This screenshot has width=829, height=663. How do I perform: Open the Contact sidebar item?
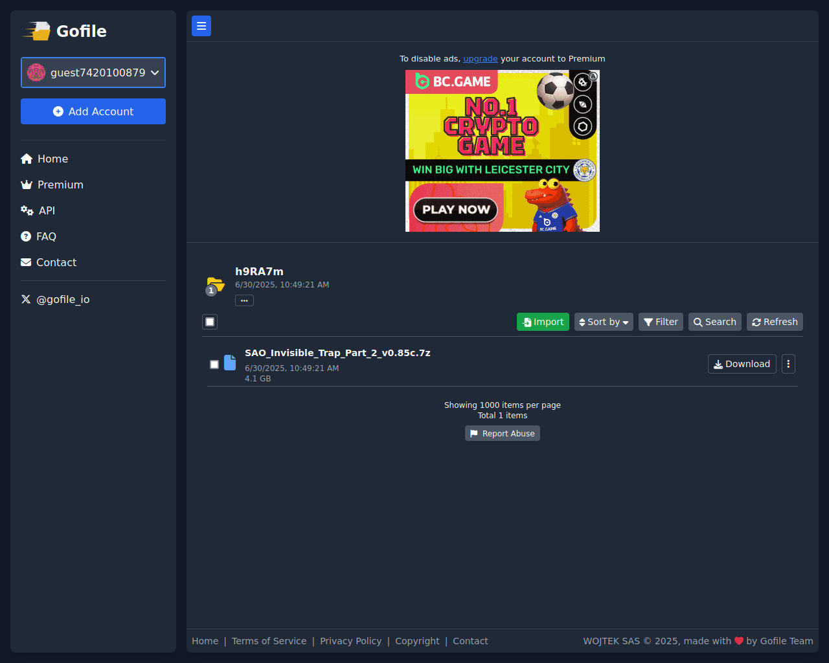click(49, 262)
